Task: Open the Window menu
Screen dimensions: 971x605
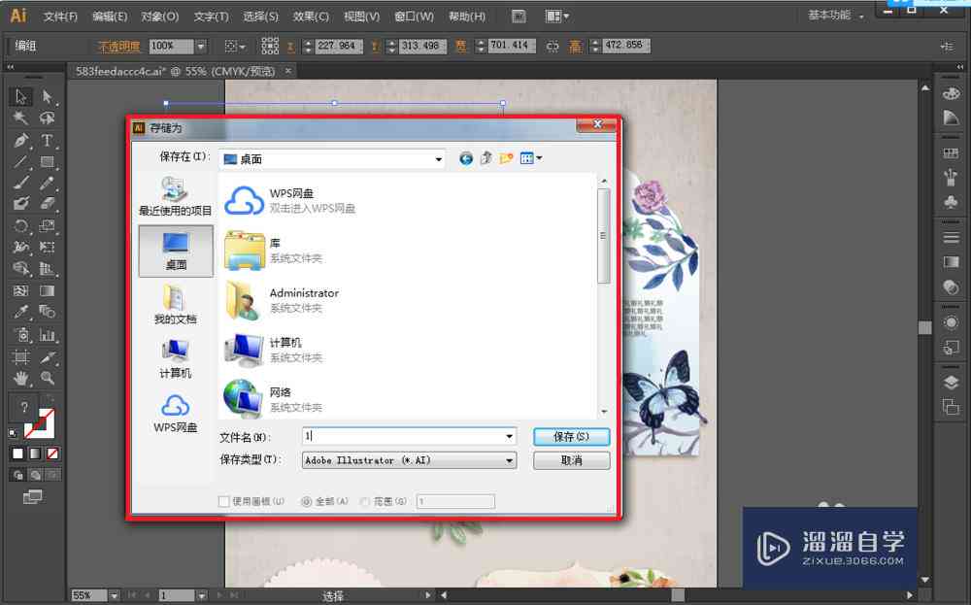Action: [415, 17]
